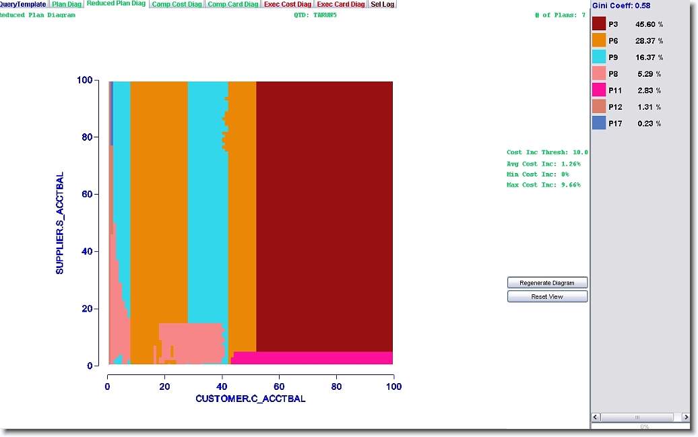Screen dimensions: 698x437
Task: Go to the Comp Cost Diag tab
Action: click(x=177, y=4)
